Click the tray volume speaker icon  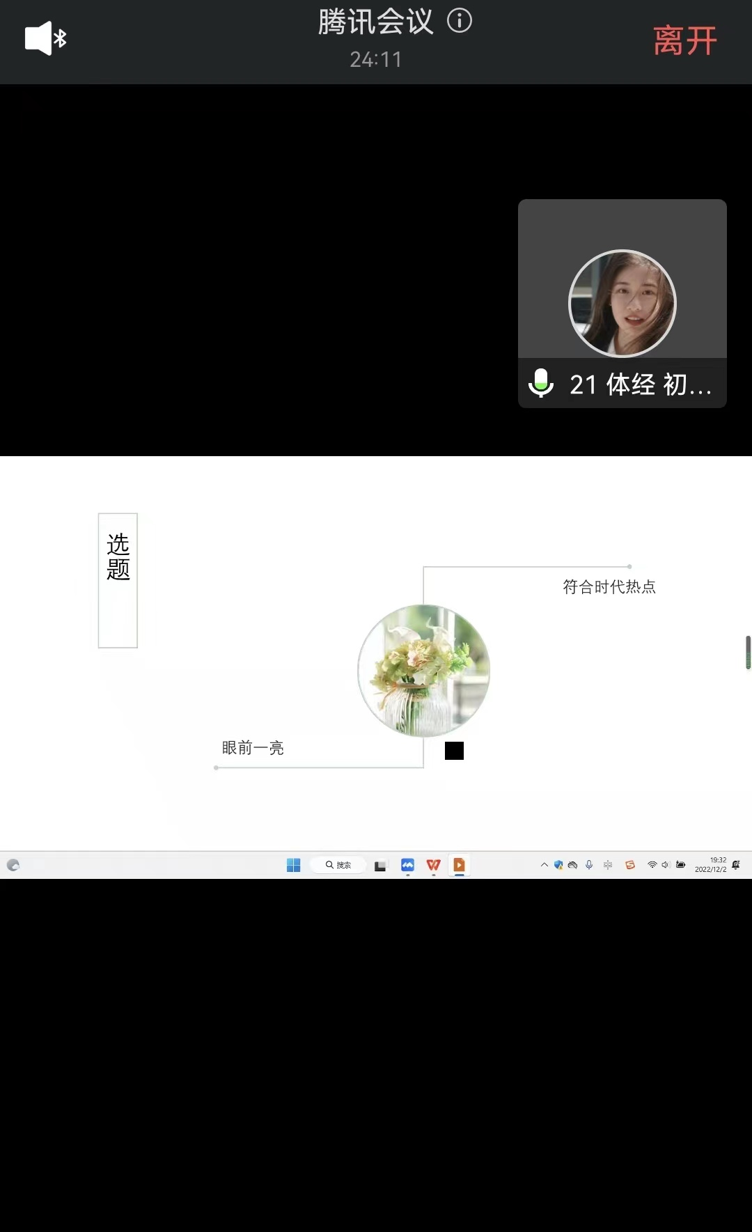pos(666,865)
